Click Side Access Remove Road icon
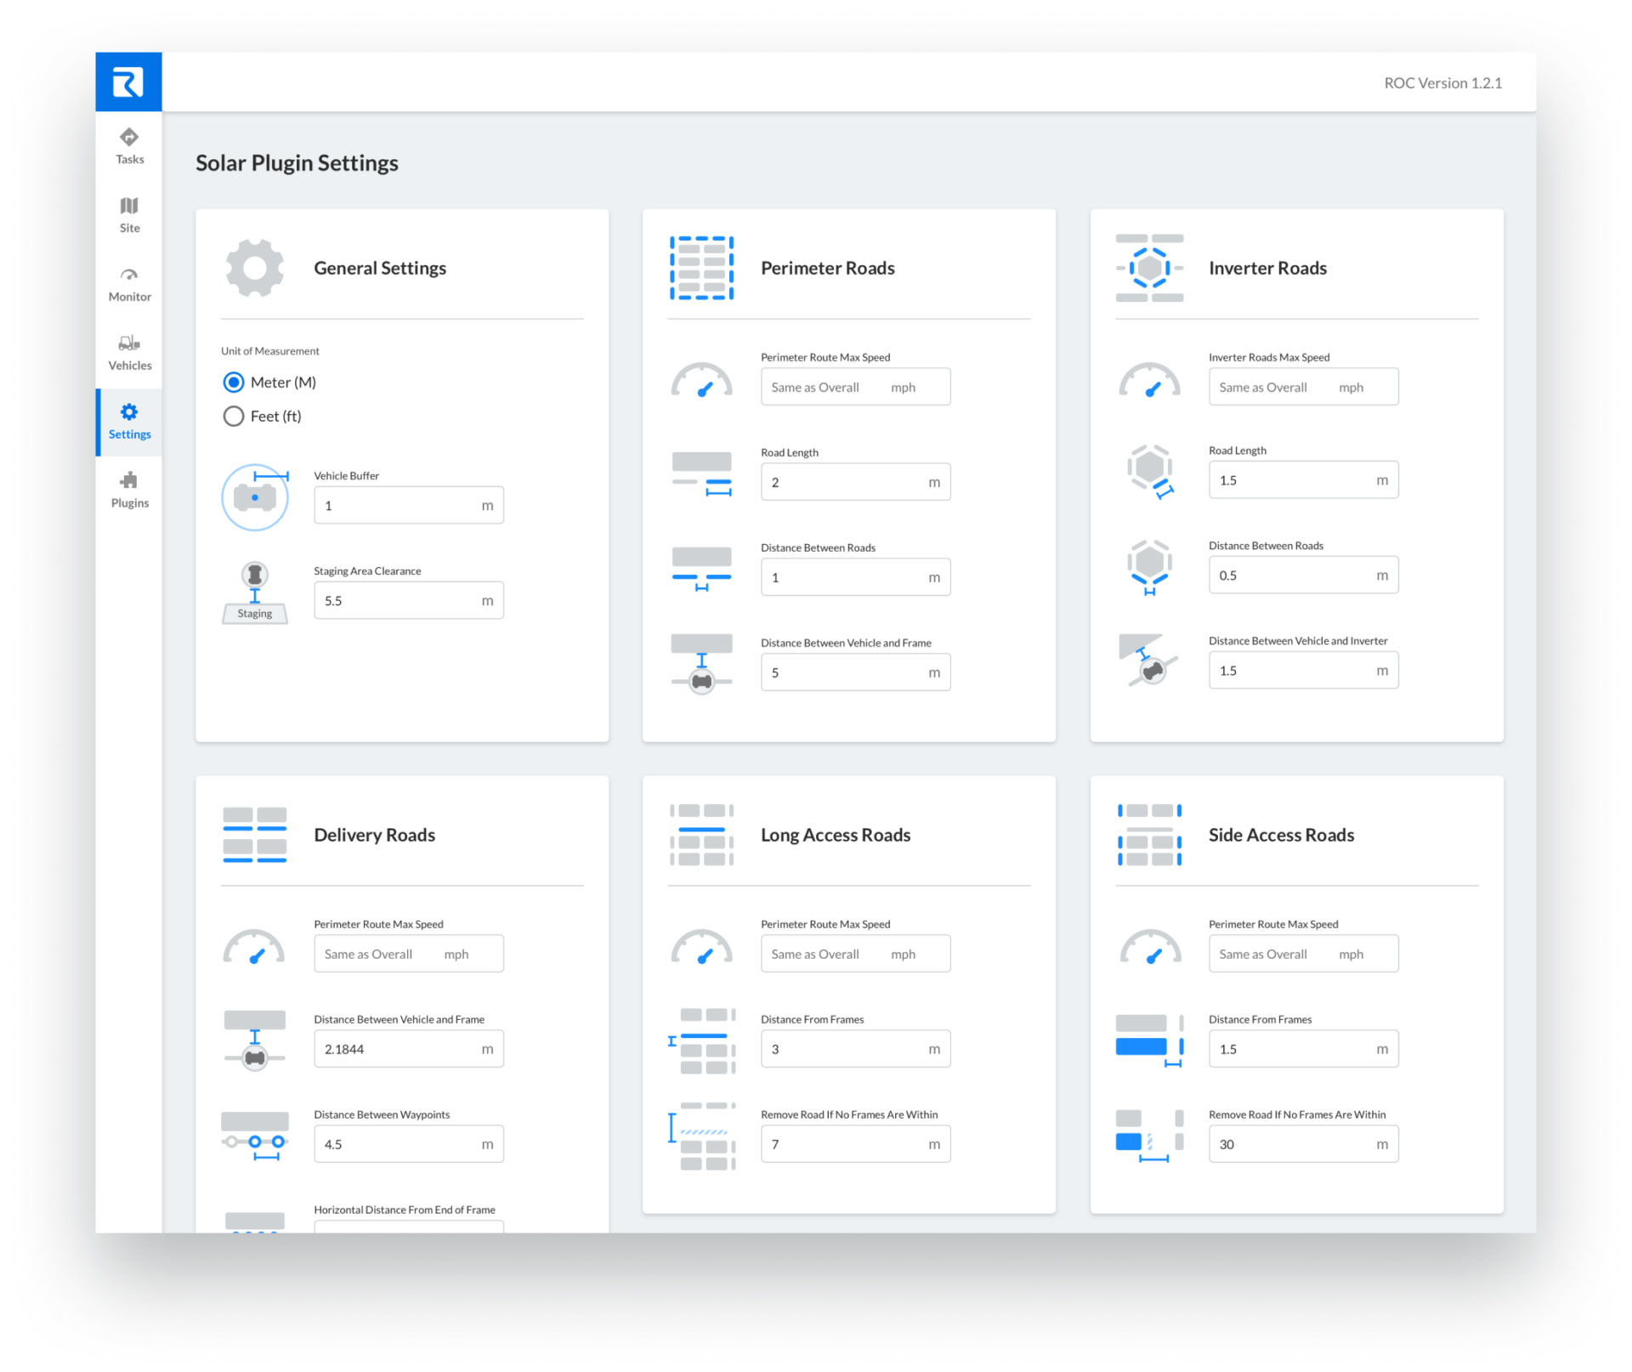This screenshot has height=1372, width=1632. (x=1149, y=1137)
